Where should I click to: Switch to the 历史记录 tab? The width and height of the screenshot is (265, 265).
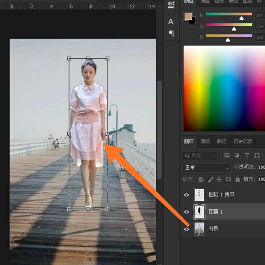[x=243, y=141]
